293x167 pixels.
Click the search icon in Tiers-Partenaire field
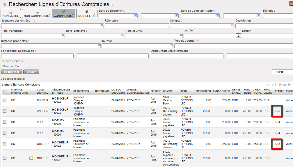(63, 35)
